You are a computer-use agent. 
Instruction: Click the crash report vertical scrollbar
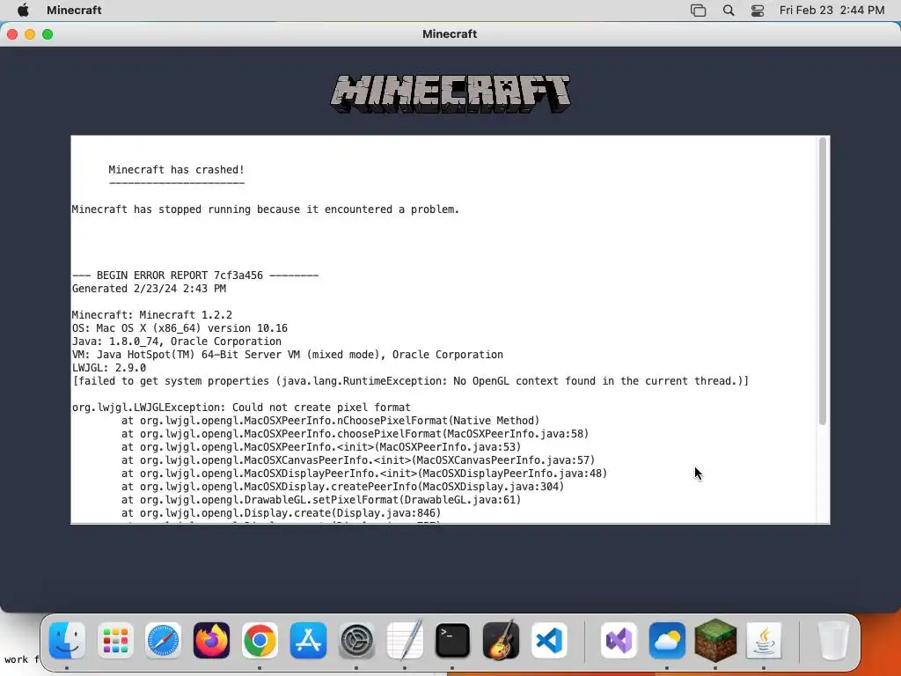823,281
